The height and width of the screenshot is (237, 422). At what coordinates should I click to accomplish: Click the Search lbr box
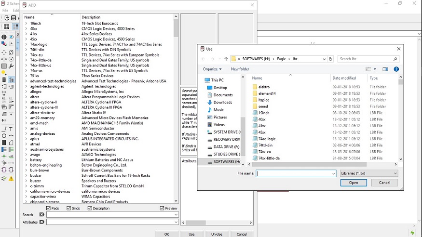tap(368, 59)
